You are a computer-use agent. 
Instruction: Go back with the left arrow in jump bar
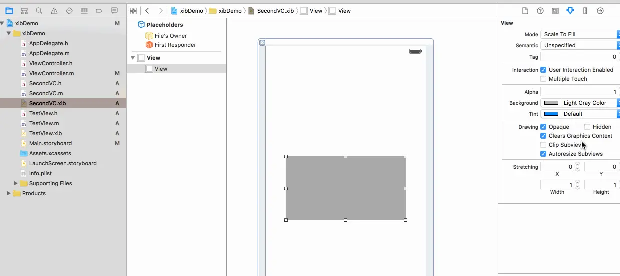pyautogui.click(x=147, y=11)
